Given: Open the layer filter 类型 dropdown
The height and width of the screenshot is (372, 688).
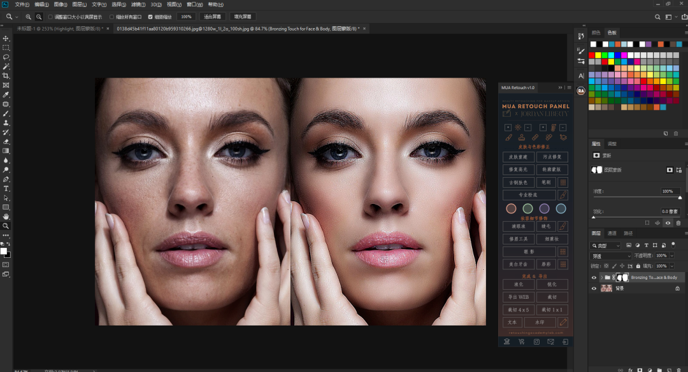Looking at the screenshot, I should pyautogui.click(x=606, y=245).
